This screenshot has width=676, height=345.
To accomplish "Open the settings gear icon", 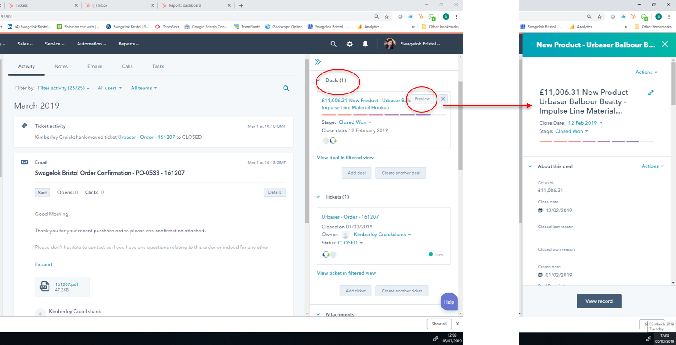I will (350, 44).
